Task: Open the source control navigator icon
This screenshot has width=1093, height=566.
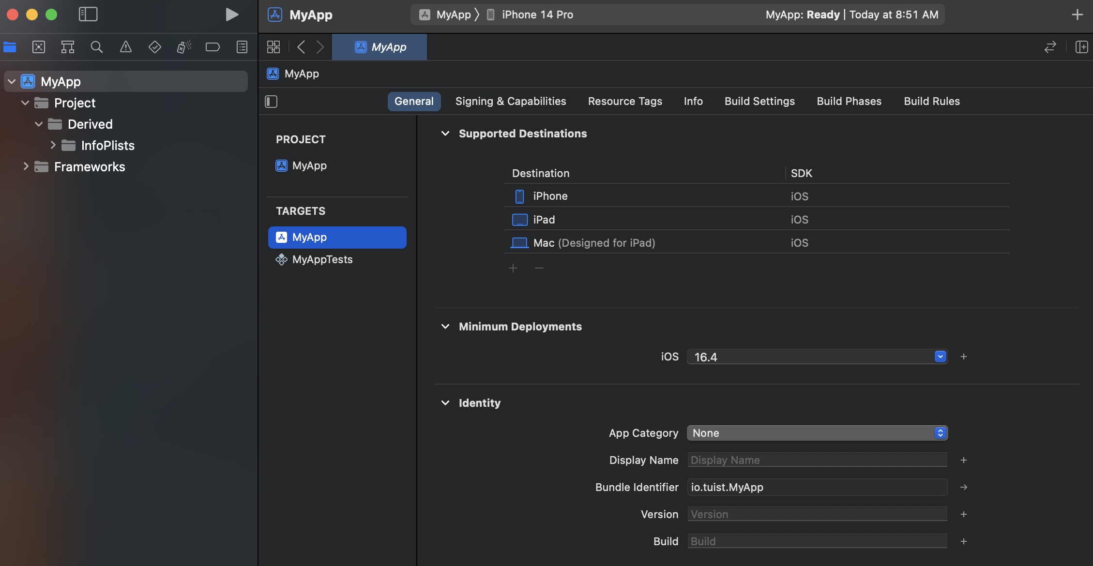Action: tap(39, 47)
